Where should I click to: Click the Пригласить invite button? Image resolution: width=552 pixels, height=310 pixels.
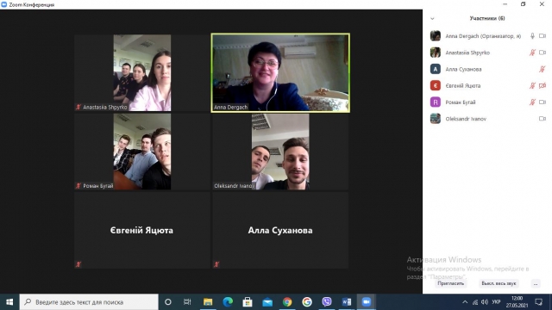[450, 283]
